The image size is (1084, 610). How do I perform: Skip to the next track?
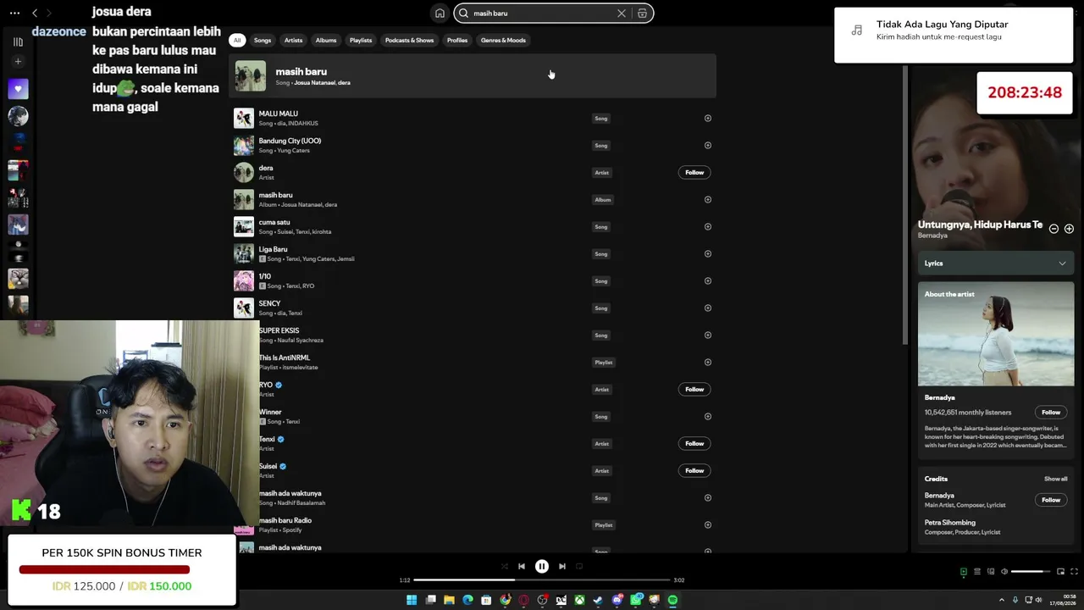point(562,567)
